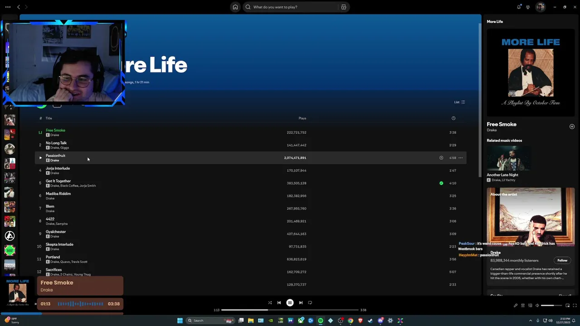Open the List view options dropdown
This screenshot has width=580, height=326.
[x=459, y=102]
